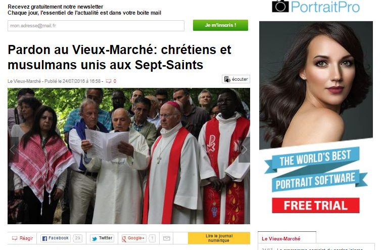Click the Google+ share count 1
Screen dimensions: 381x250
[x=152, y=238]
